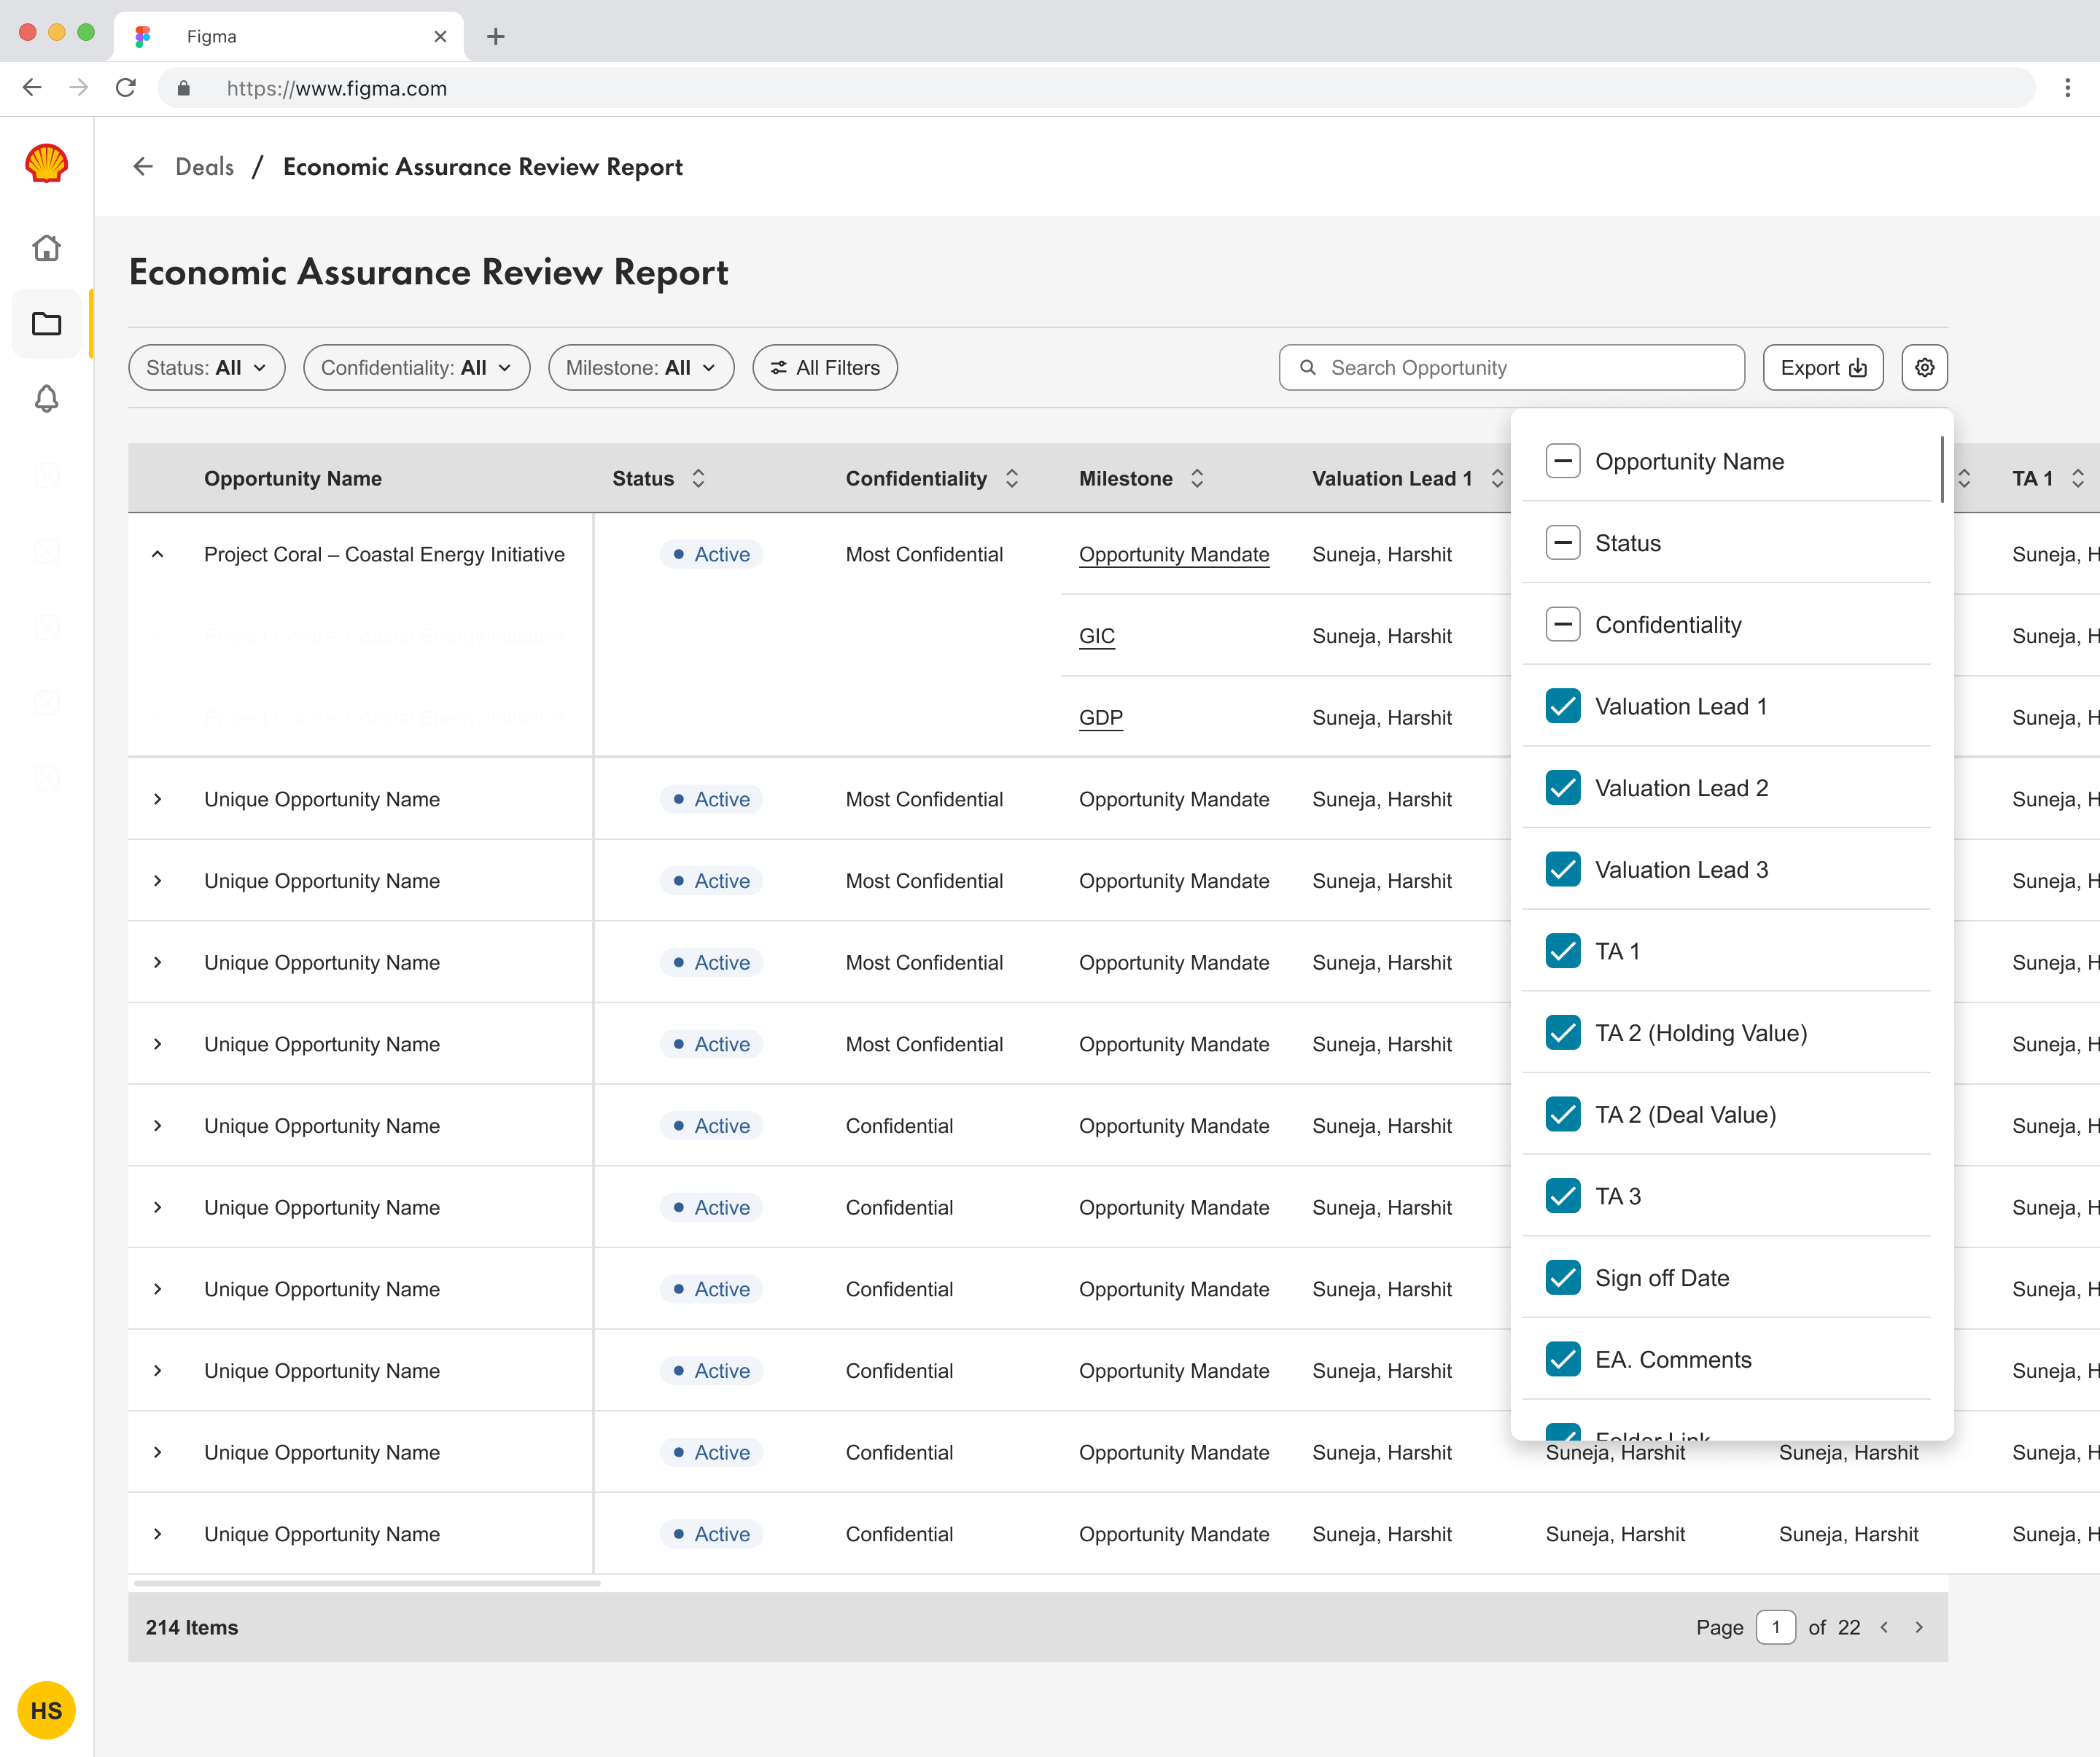Open column settings gear icon
The image size is (2100, 1757).
point(1924,368)
